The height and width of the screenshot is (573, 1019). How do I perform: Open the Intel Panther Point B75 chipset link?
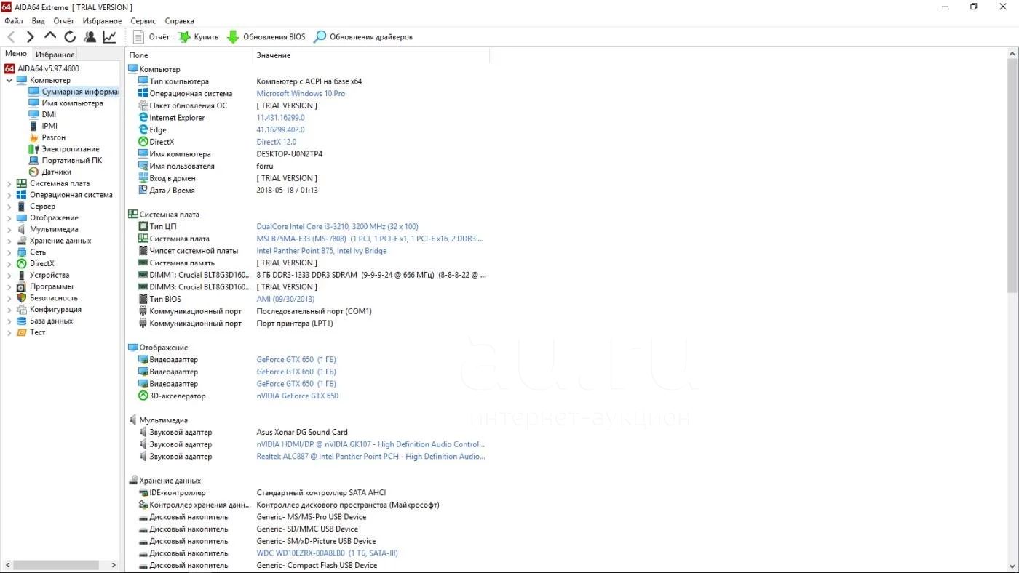322,251
